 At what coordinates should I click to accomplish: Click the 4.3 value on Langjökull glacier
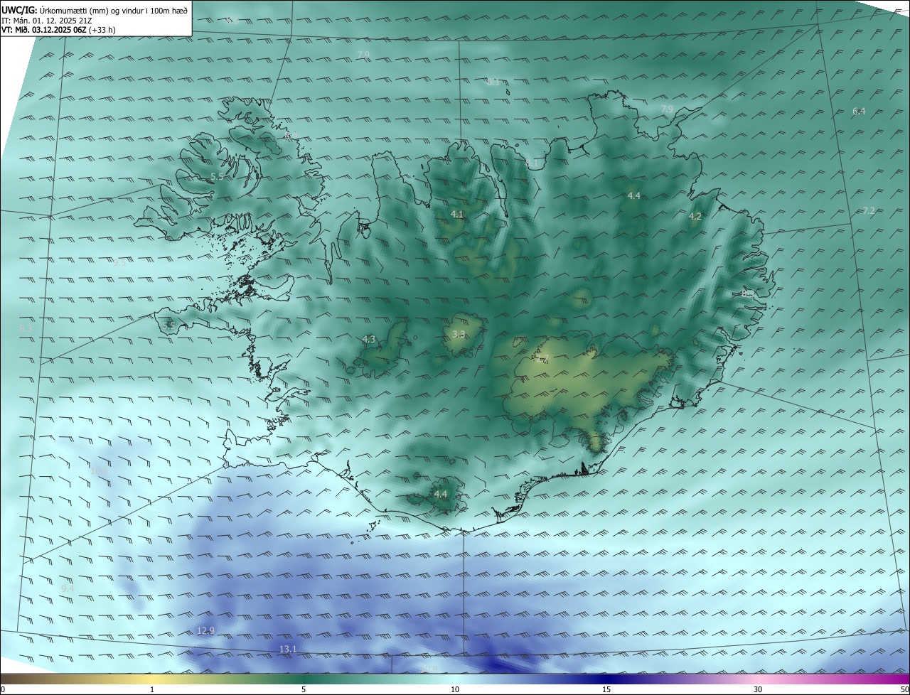368,340
